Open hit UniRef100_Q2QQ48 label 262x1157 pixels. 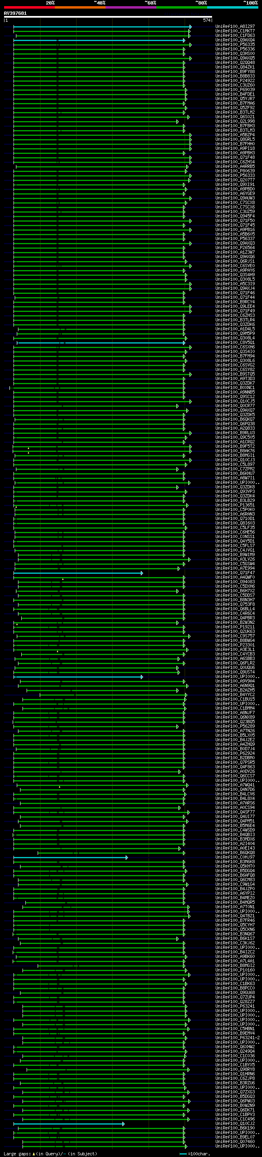click(x=235, y=62)
